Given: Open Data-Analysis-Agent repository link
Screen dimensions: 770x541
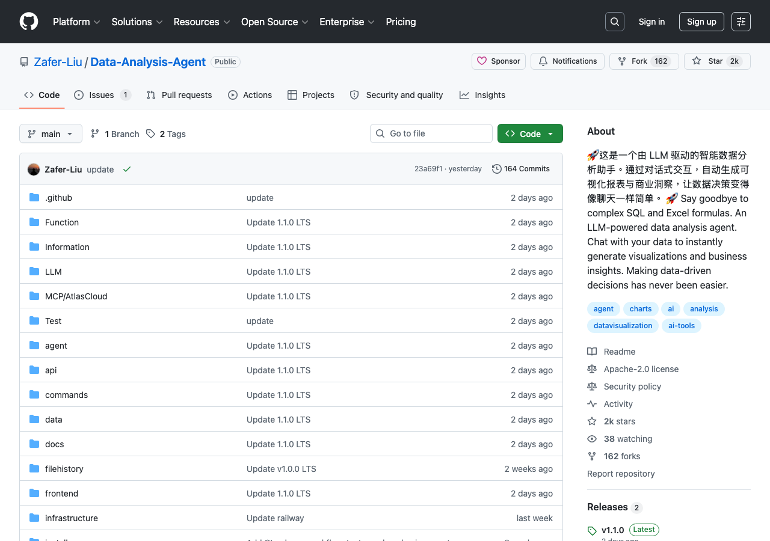Looking at the screenshot, I should click(x=148, y=62).
